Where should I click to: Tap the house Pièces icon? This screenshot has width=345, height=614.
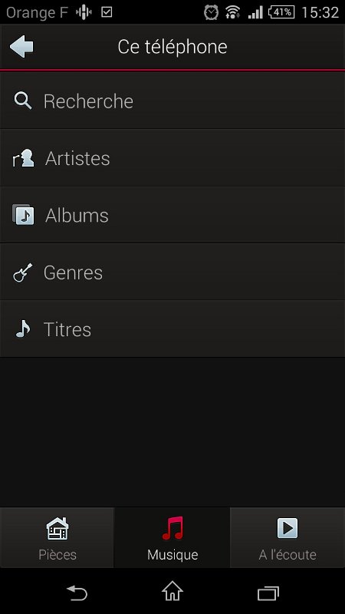point(57,529)
